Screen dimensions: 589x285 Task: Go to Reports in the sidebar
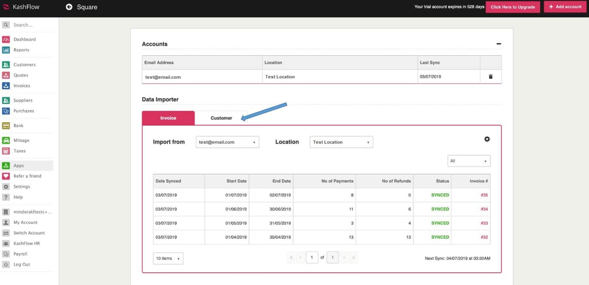pos(21,50)
